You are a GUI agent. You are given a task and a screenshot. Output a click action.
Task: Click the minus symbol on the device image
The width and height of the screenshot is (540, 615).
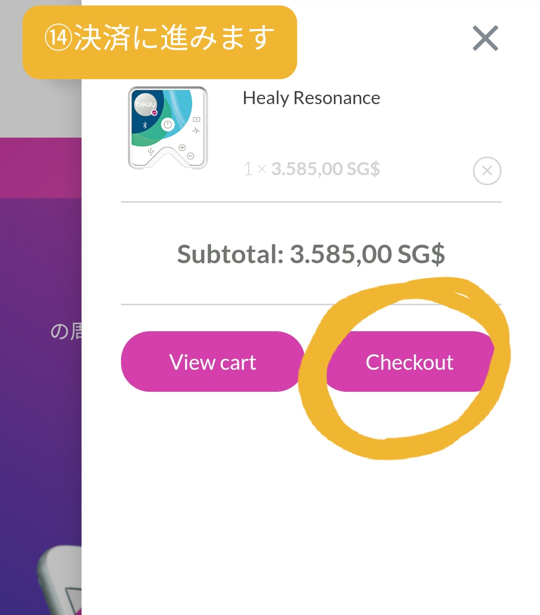pos(190,156)
